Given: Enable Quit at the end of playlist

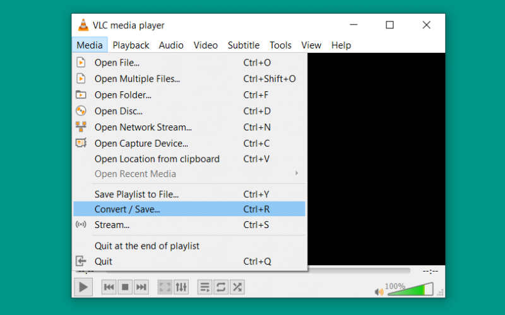Looking at the screenshot, I should click(x=189, y=246).
